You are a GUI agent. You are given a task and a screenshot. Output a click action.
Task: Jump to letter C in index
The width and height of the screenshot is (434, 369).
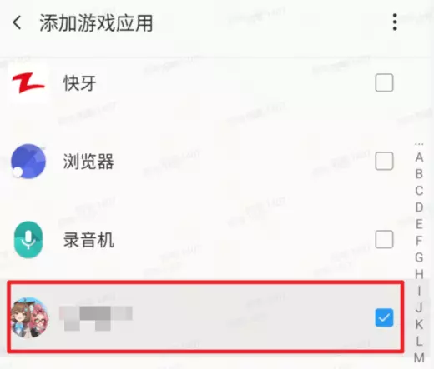[x=419, y=191]
